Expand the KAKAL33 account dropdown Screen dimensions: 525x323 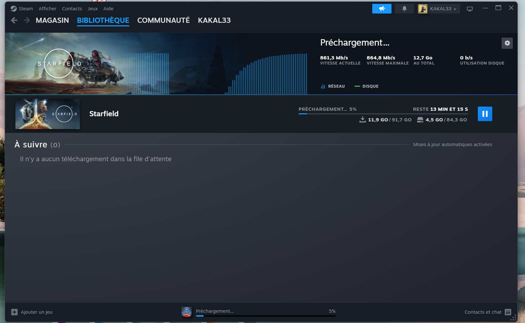443,9
